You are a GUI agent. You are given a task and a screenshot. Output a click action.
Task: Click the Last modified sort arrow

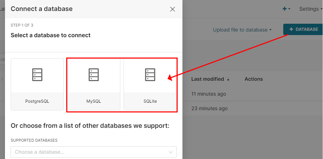pos(228,79)
